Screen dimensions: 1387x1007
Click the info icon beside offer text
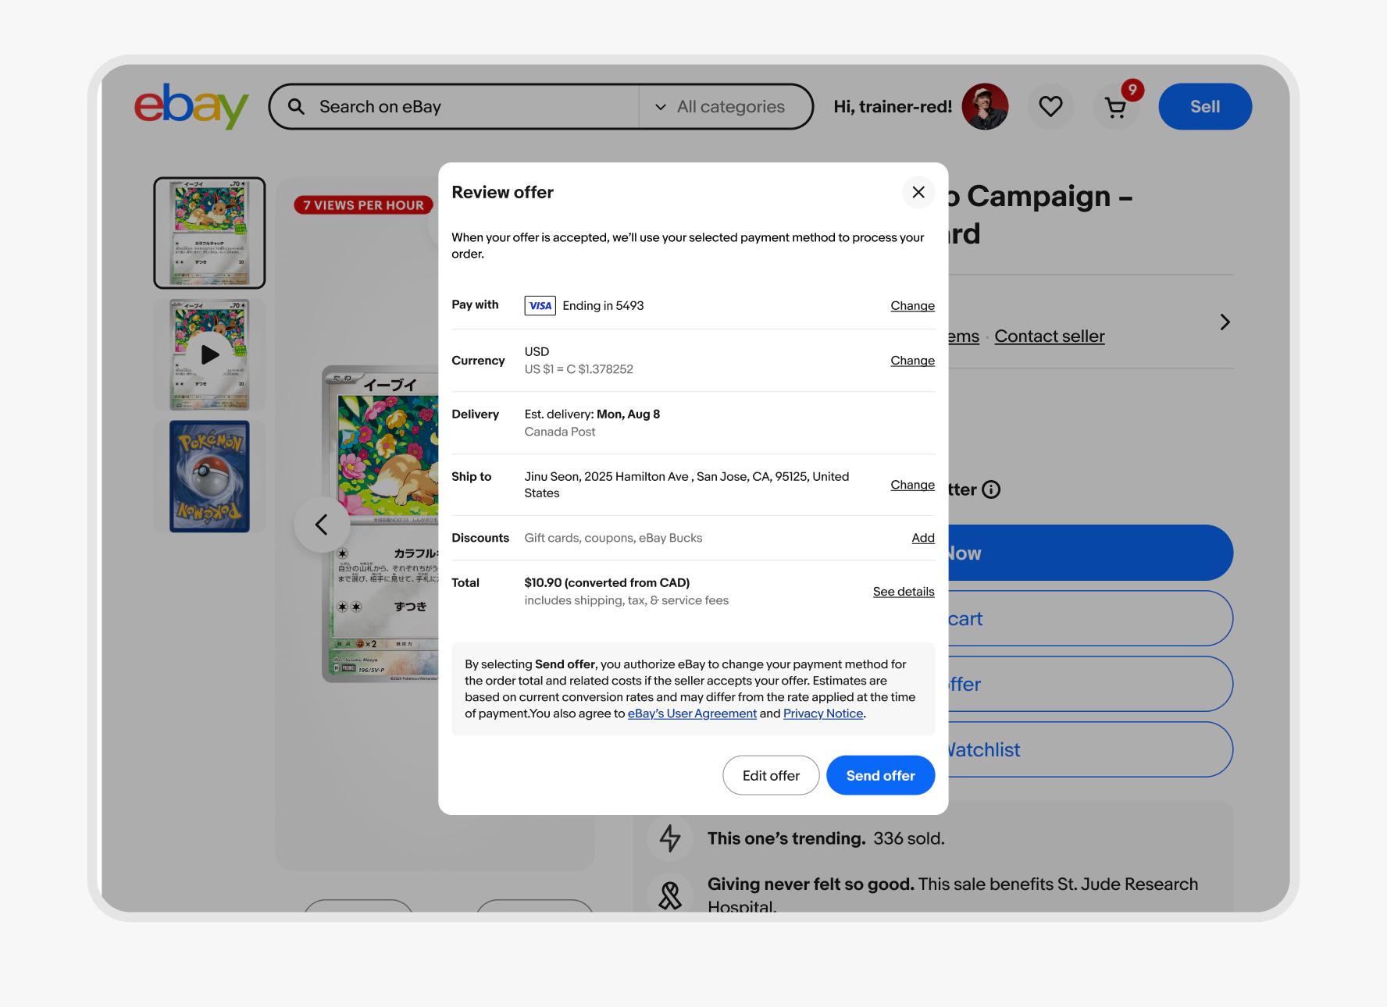tap(991, 489)
